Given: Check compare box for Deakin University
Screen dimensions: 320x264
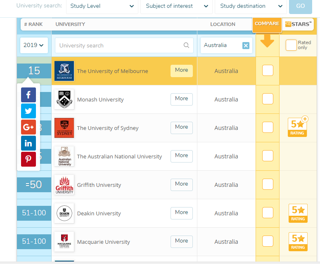Looking at the screenshot, I should click(x=268, y=212).
